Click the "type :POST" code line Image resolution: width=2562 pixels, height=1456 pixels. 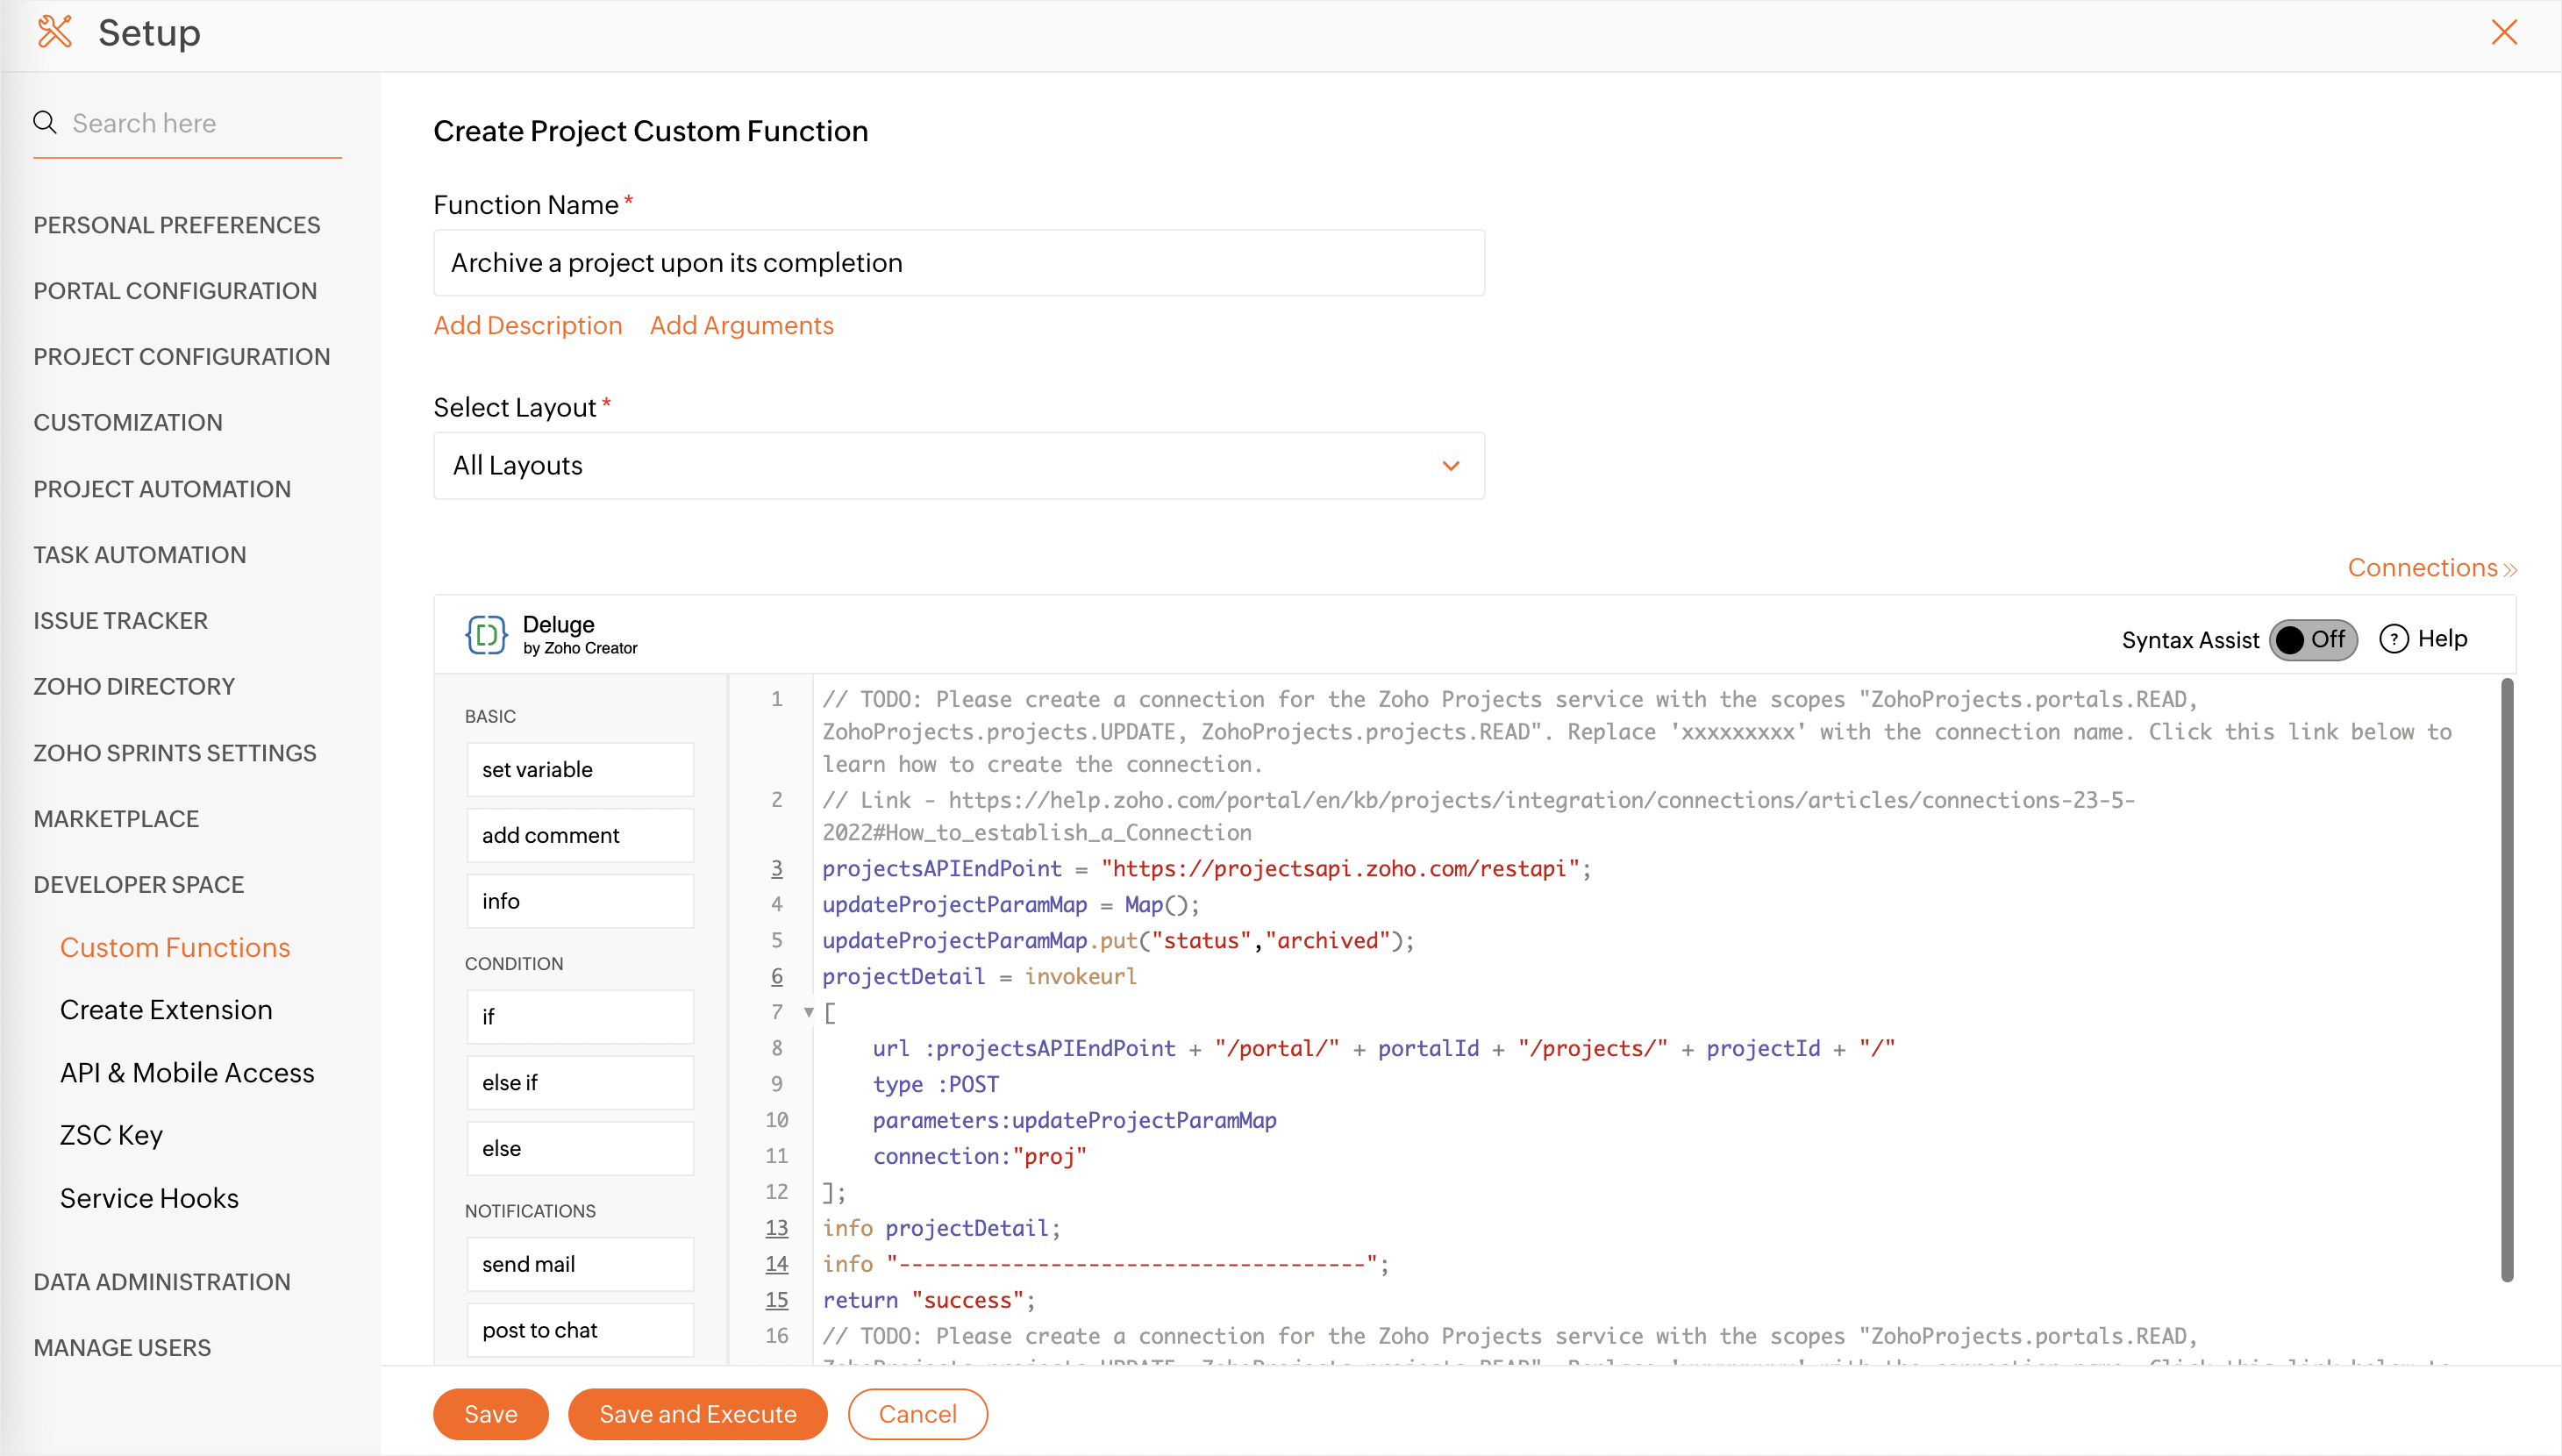[936, 1085]
